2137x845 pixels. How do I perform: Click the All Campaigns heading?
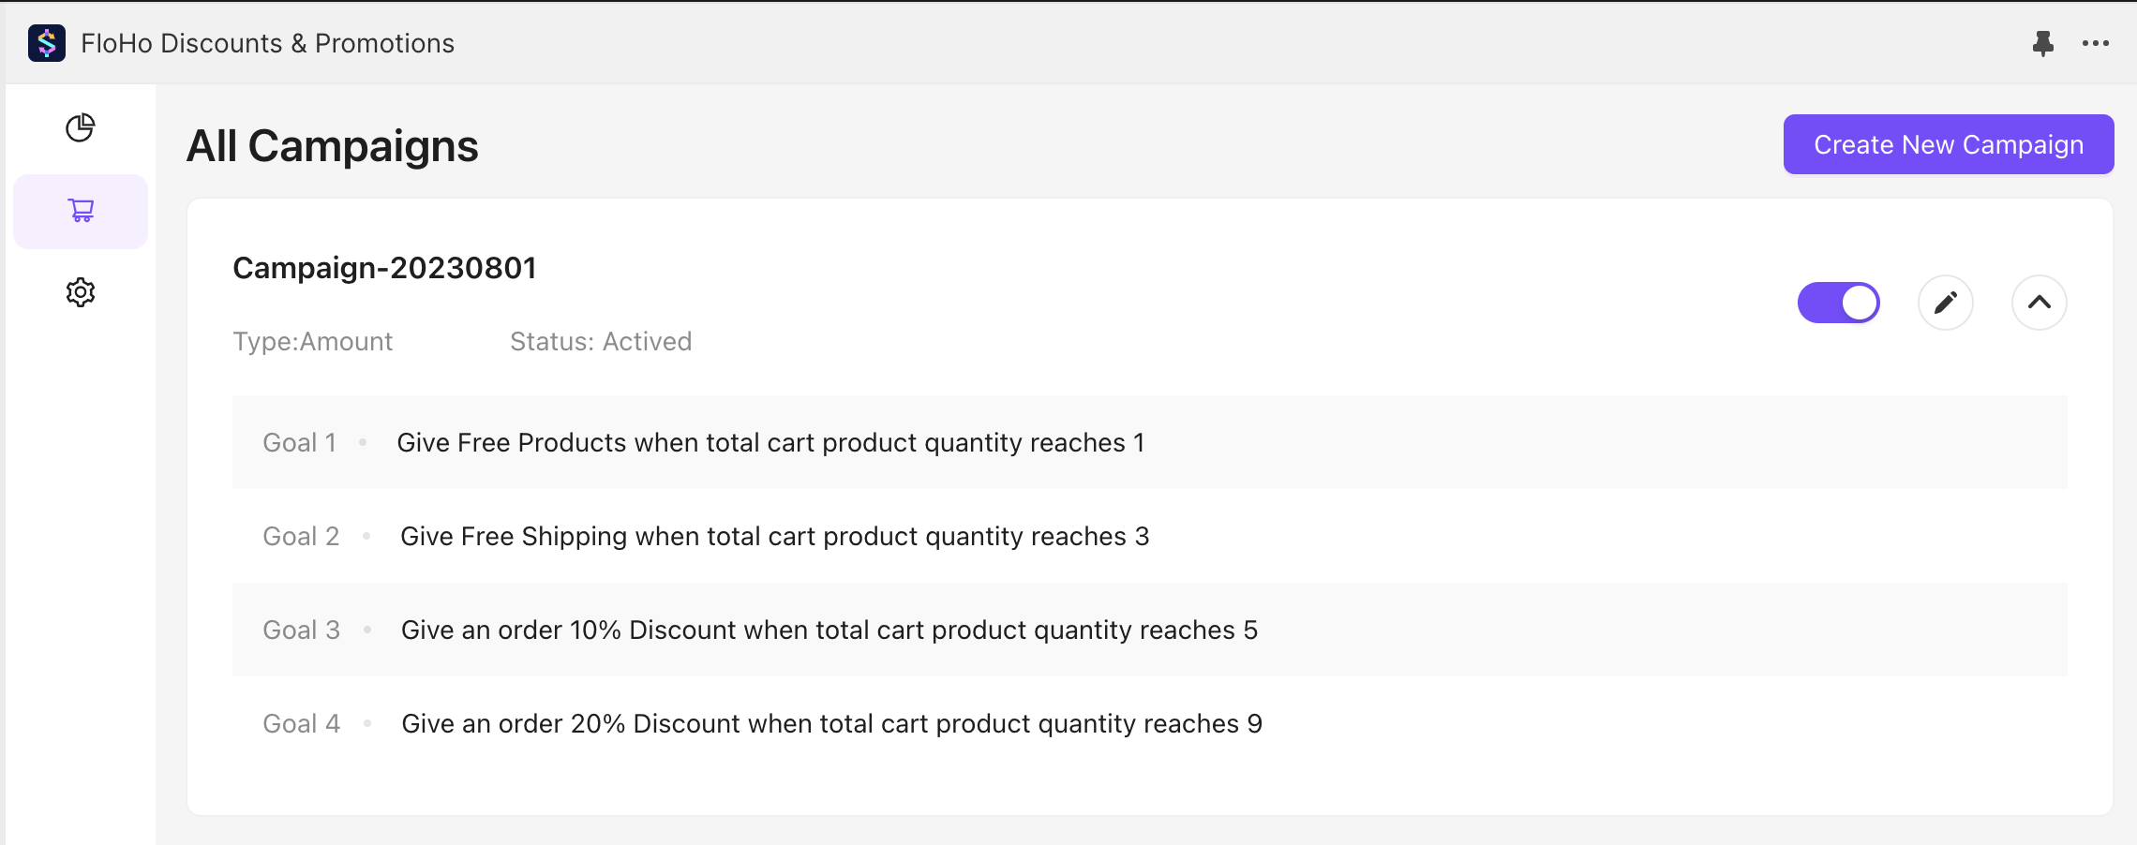pos(333,146)
